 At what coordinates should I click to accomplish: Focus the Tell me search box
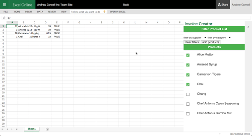click(x=86, y=12)
